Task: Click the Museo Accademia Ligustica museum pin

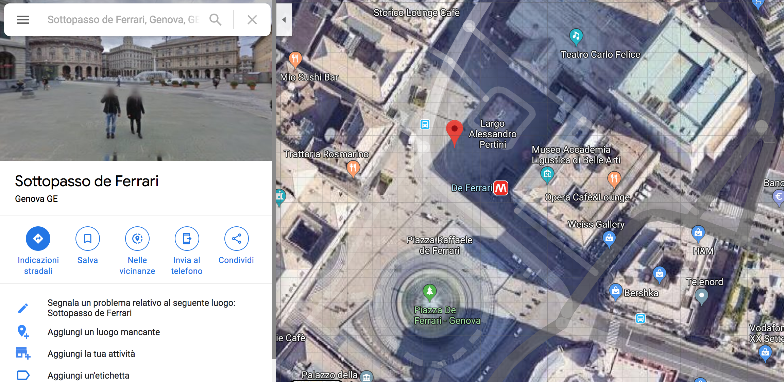Action: coord(547,175)
